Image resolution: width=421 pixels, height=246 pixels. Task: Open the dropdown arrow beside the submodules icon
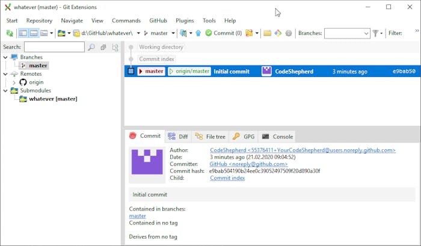tap(69, 33)
